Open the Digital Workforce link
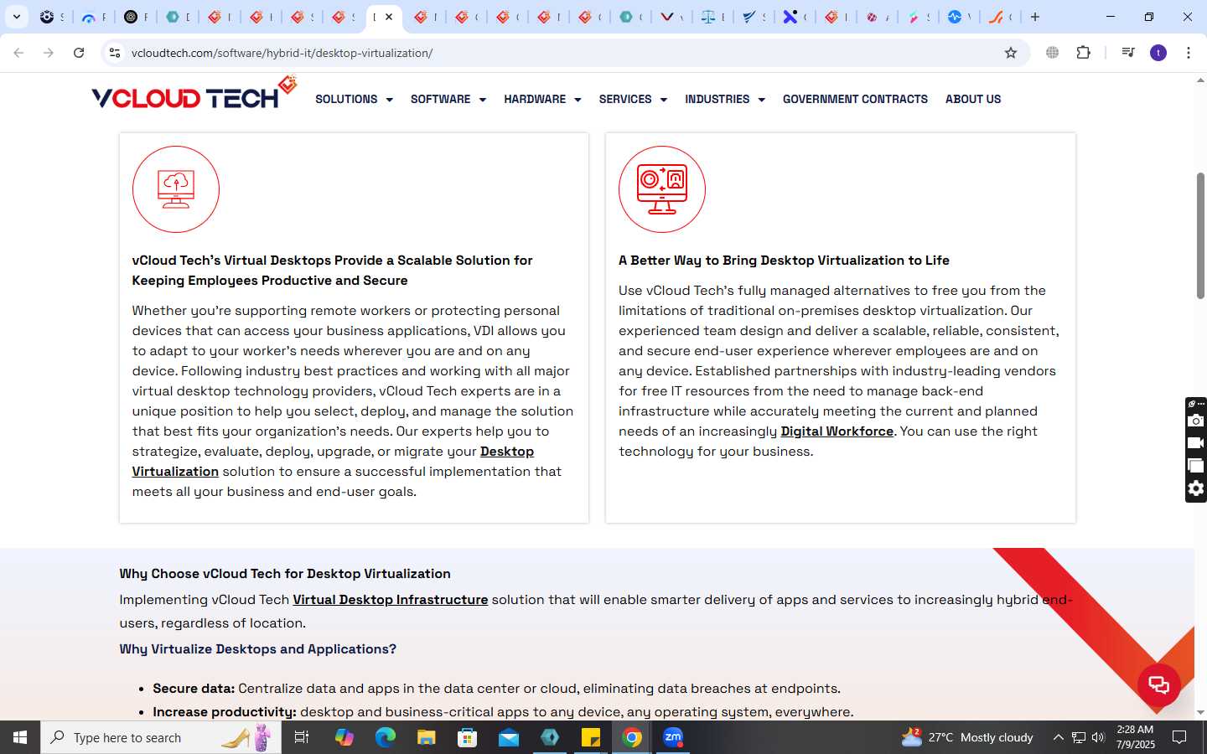This screenshot has height=754, width=1207. (x=837, y=431)
